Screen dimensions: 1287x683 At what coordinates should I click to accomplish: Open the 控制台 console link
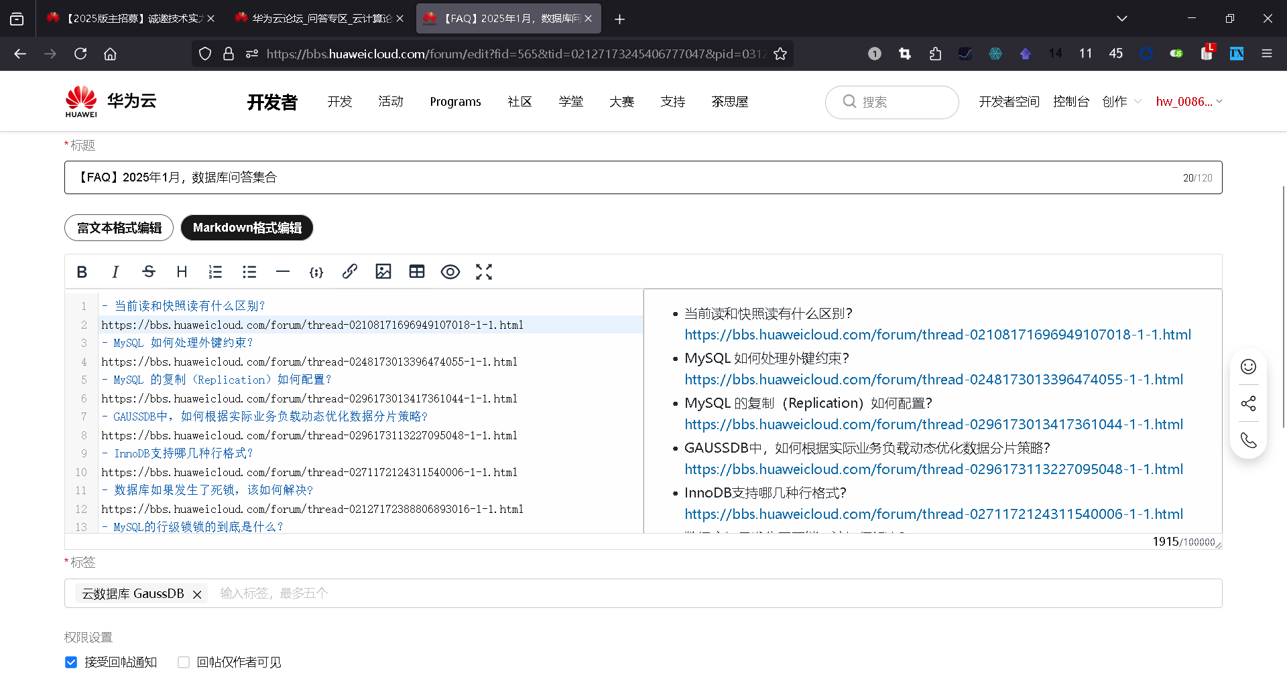pyautogui.click(x=1070, y=102)
